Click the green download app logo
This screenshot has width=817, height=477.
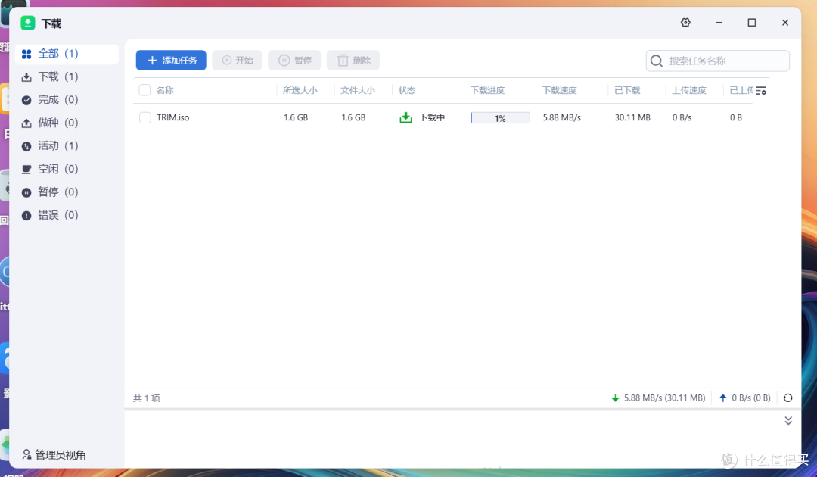28,23
